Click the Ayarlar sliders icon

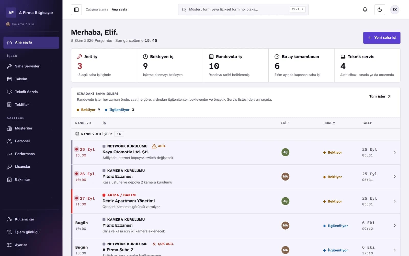(9, 245)
